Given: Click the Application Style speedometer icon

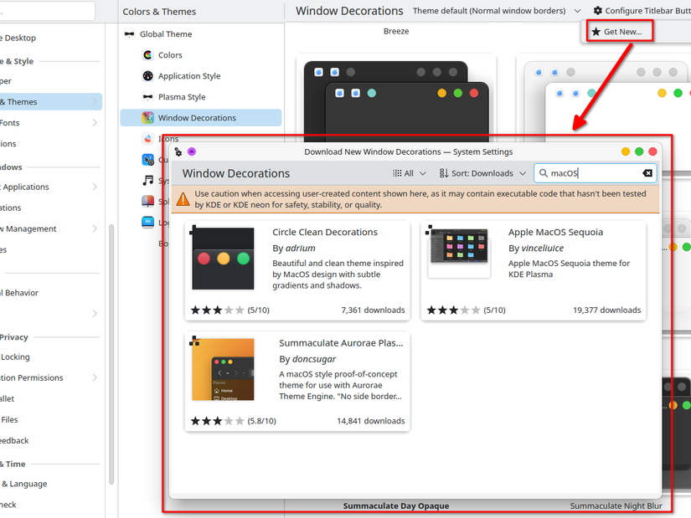Looking at the screenshot, I should tap(147, 76).
